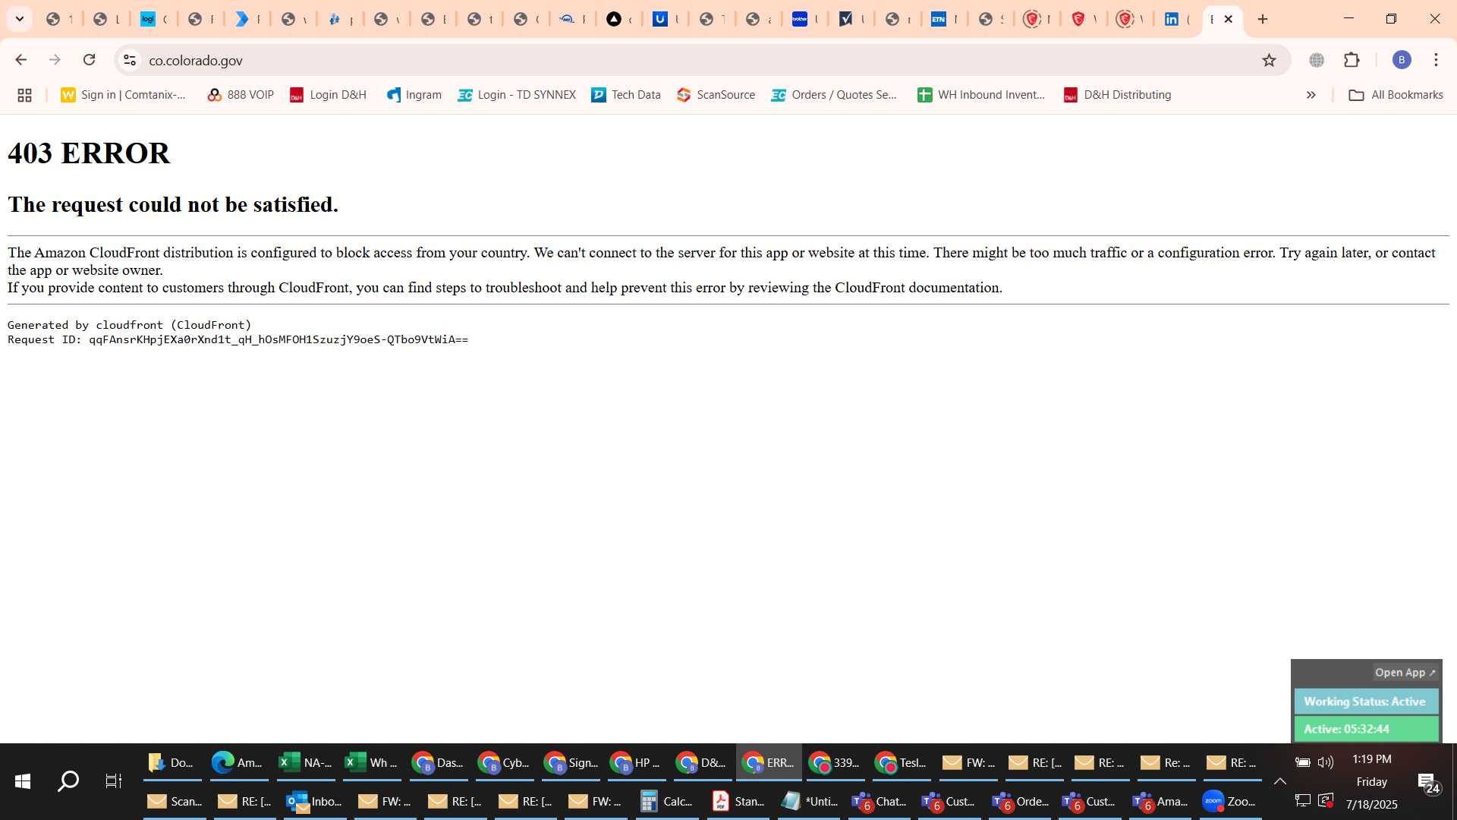Viewport: 1457px width, 820px height.
Task: View site information icon in address bar
Action: point(130,60)
